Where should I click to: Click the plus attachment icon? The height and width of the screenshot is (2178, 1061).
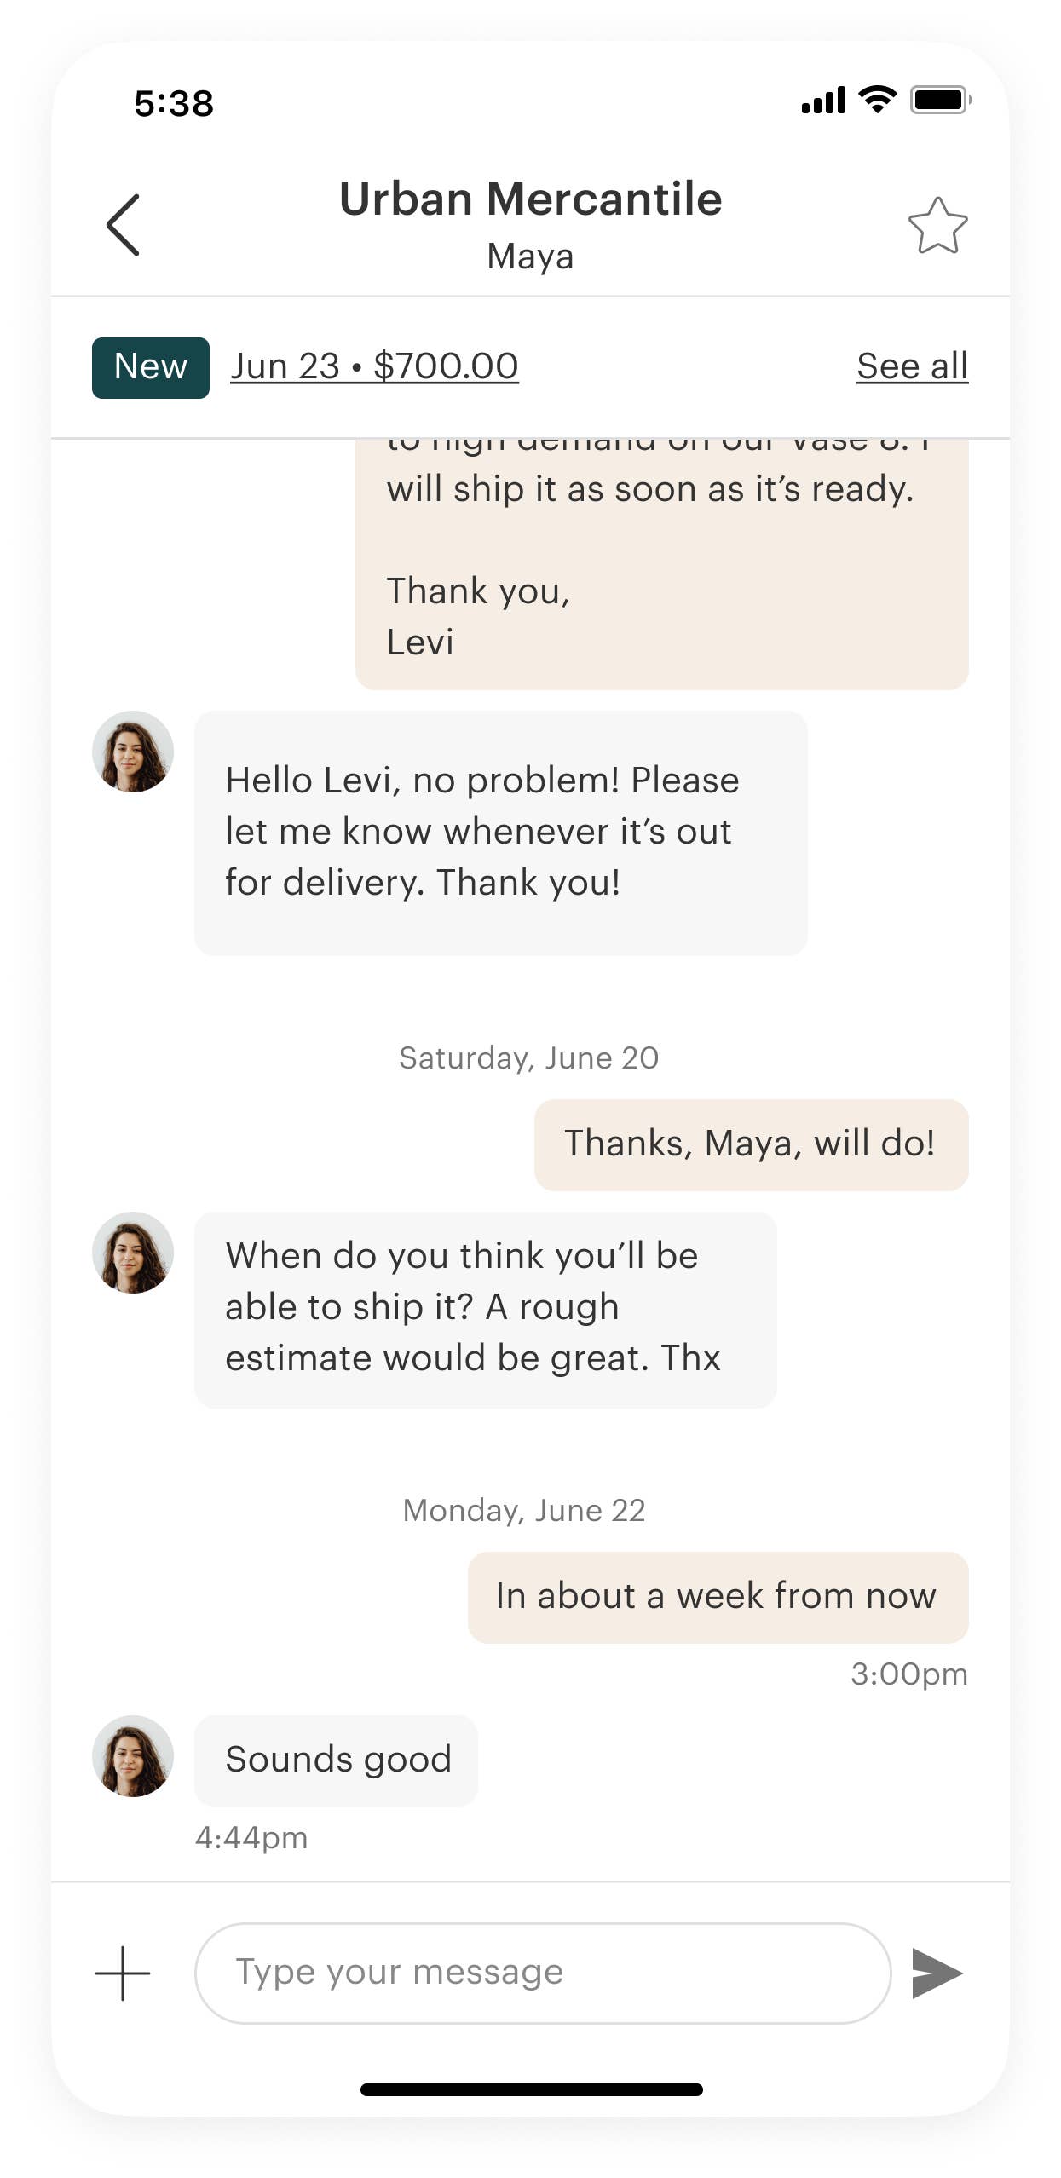(x=123, y=1973)
